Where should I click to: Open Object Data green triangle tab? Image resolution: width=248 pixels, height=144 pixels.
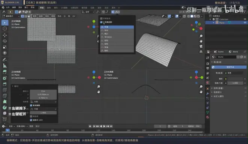click(208, 112)
